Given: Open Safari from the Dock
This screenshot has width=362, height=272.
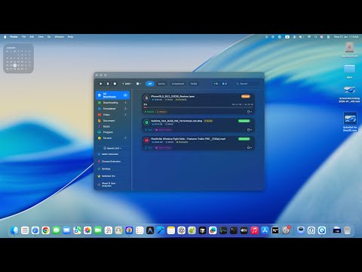Looking at the screenshot, I should pos(35,230).
